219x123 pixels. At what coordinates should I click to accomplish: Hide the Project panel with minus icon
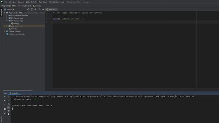coord(43,10)
